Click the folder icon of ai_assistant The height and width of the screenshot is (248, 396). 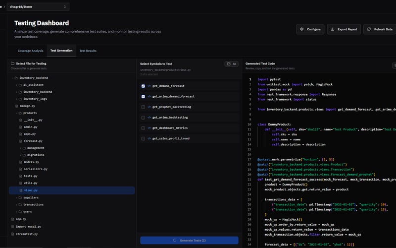pyautogui.click(x=20, y=85)
